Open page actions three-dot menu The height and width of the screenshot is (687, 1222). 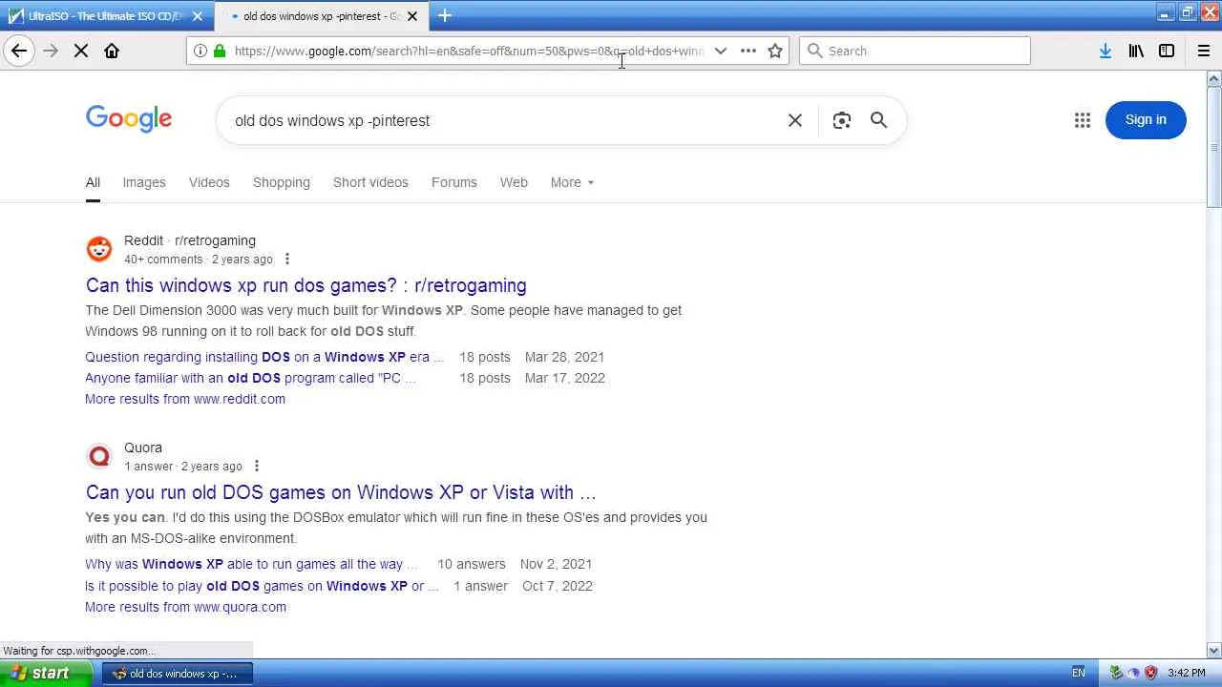tap(748, 51)
